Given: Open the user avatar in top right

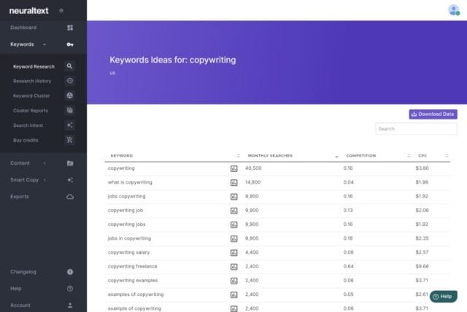Looking at the screenshot, I should pyautogui.click(x=455, y=10).
